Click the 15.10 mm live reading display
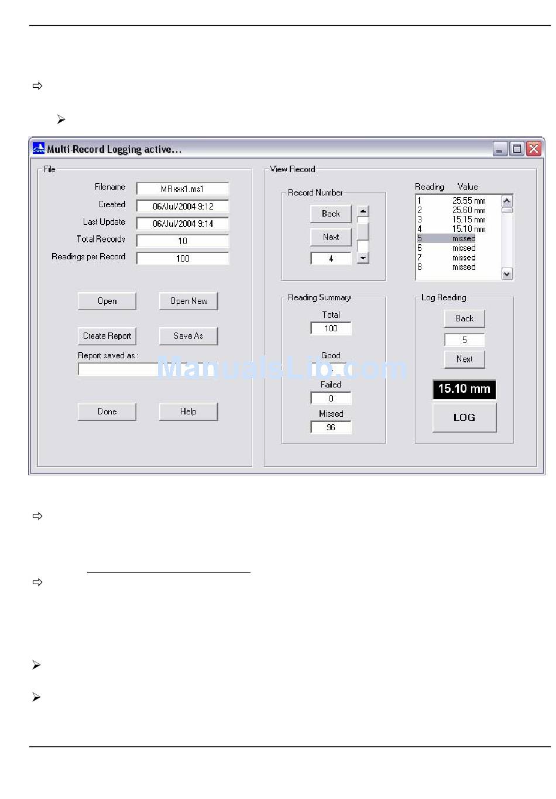Image resolution: width=556 pixels, height=799 pixels. pyautogui.click(x=465, y=389)
